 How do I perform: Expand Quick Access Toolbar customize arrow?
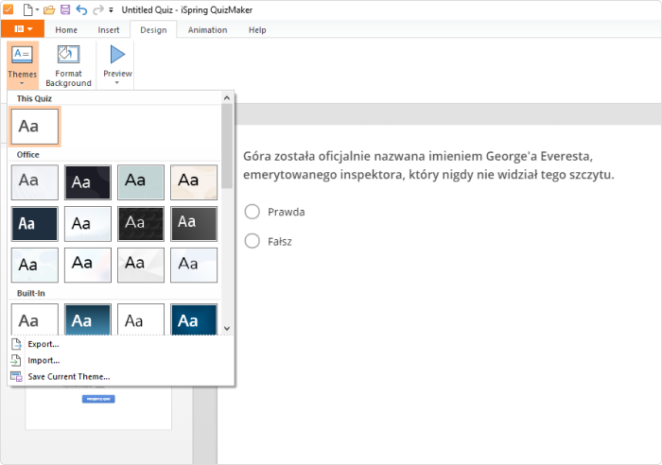click(x=111, y=9)
